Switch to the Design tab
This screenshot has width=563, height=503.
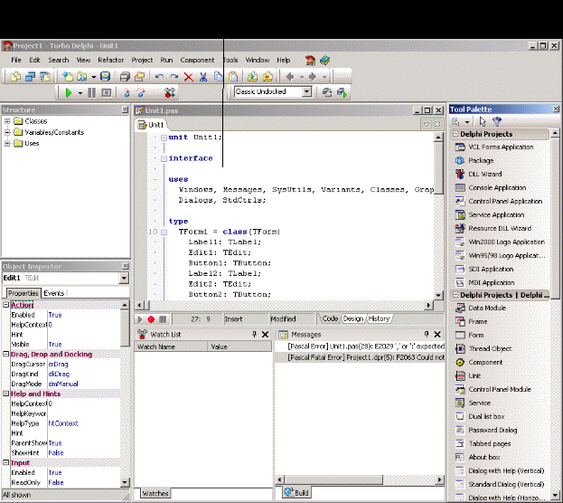pos(353,318)
